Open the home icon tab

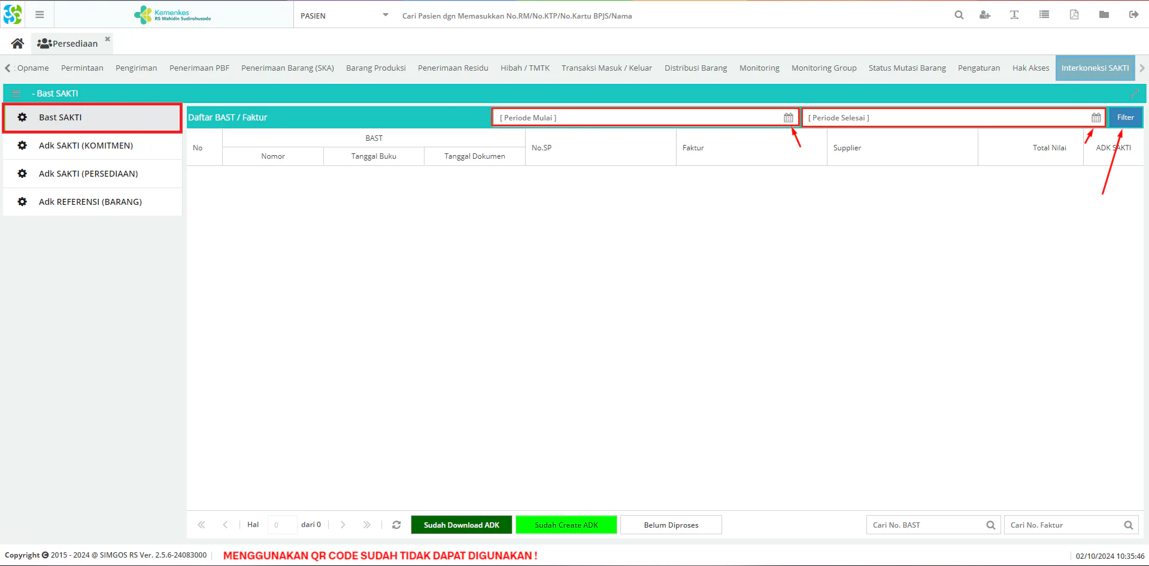tap(17, 43)
